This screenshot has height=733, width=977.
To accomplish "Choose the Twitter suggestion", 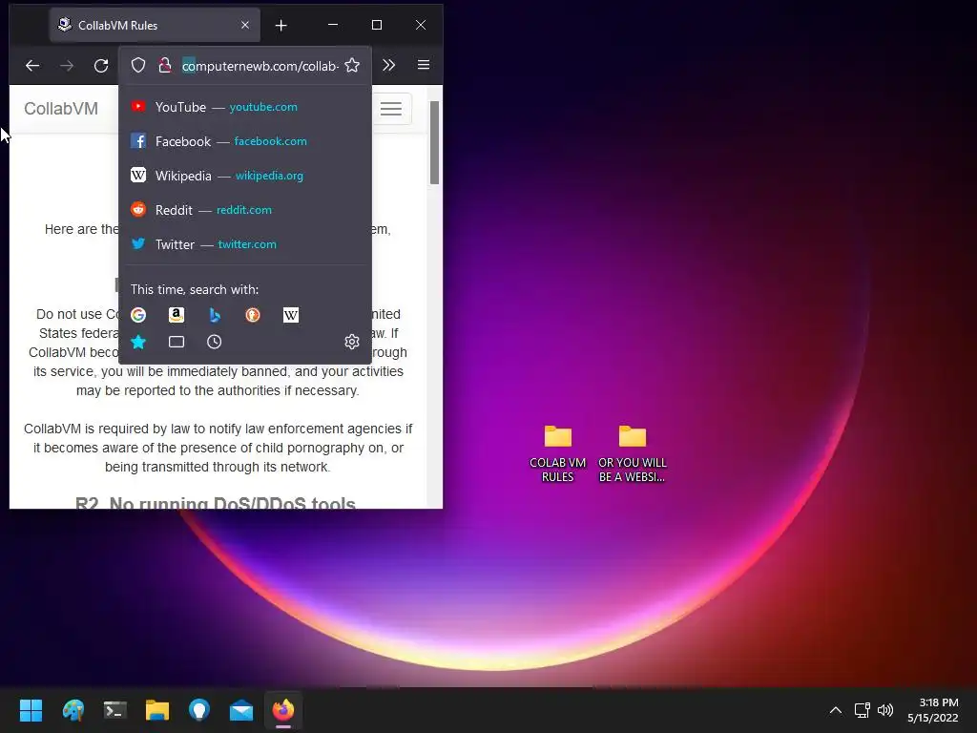I will pos(245,244).
